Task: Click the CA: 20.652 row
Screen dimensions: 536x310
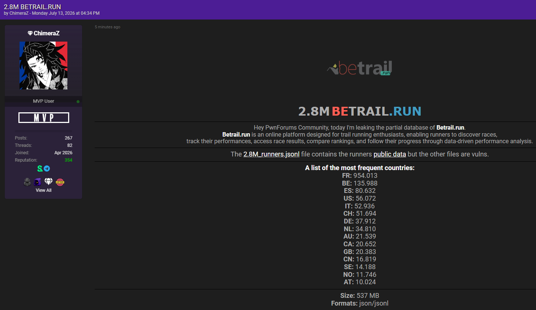Action: (x=360, y=244)
